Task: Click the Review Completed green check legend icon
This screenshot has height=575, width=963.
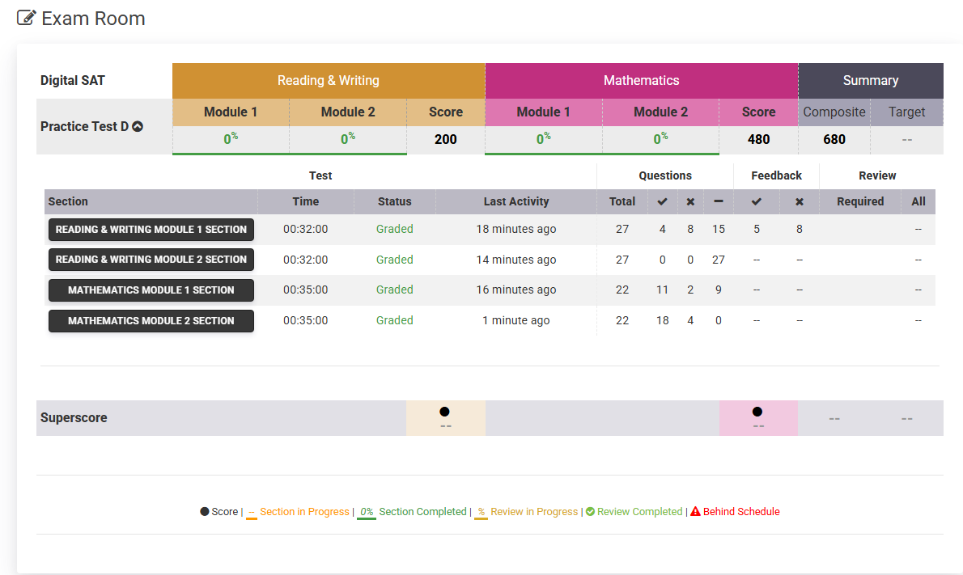Action: point(590,512)
